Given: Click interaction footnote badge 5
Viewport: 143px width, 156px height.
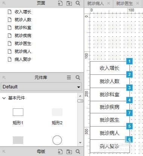Looking at the screenshot, I should tap(129, 126).
